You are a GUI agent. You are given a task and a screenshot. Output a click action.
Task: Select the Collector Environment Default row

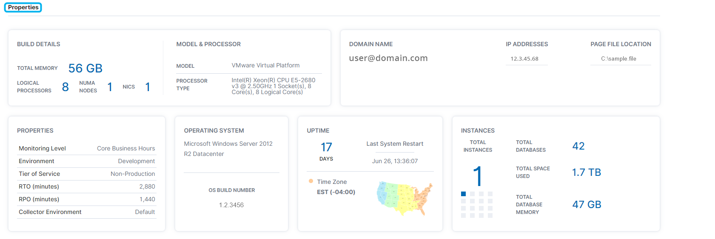click(x=87, y=212)
